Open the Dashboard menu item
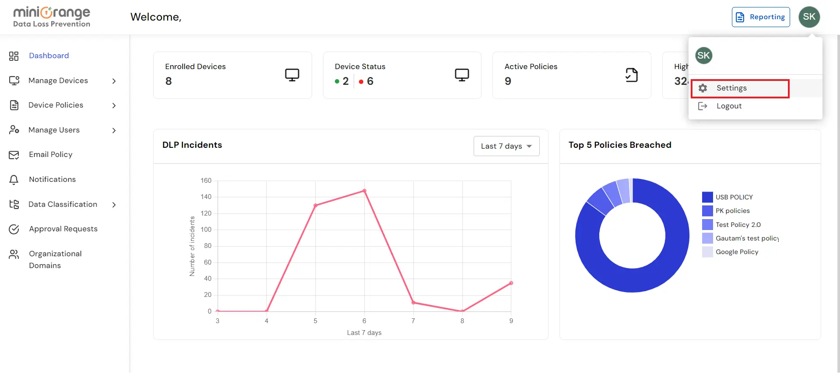Image resolution: width=840 pixels, height=373 pixels. [49, 56]
